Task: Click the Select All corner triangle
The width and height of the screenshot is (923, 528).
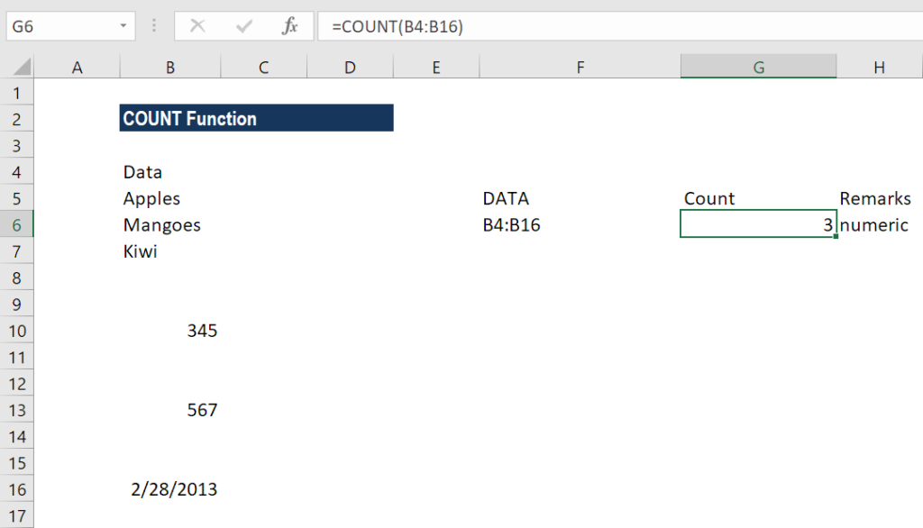Action: 22,66
